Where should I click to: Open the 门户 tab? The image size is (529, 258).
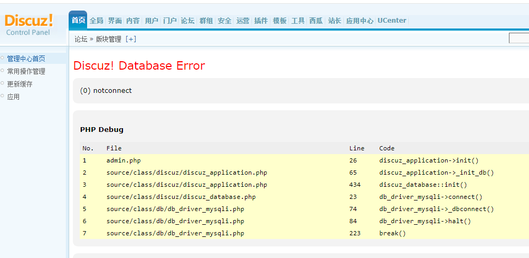[x=169, y=21]
